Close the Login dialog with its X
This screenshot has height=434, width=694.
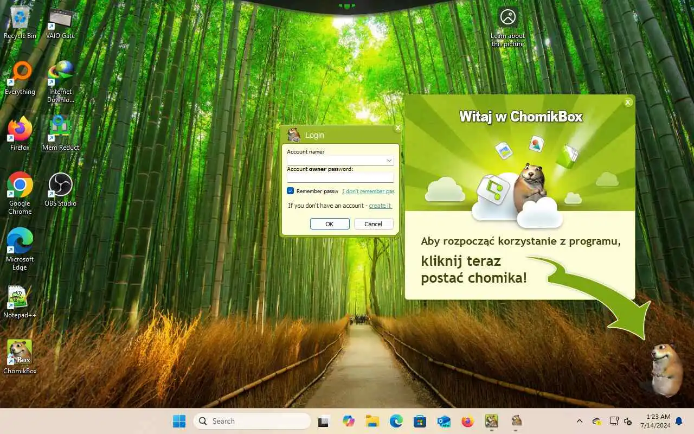click(398, 128)
